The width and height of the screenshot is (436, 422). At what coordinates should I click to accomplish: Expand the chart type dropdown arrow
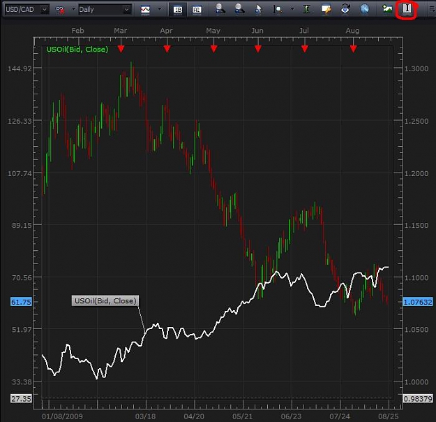(x=160, y=9)
